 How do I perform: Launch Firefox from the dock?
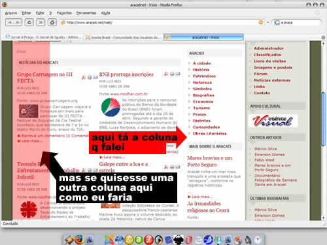[79, 240]
